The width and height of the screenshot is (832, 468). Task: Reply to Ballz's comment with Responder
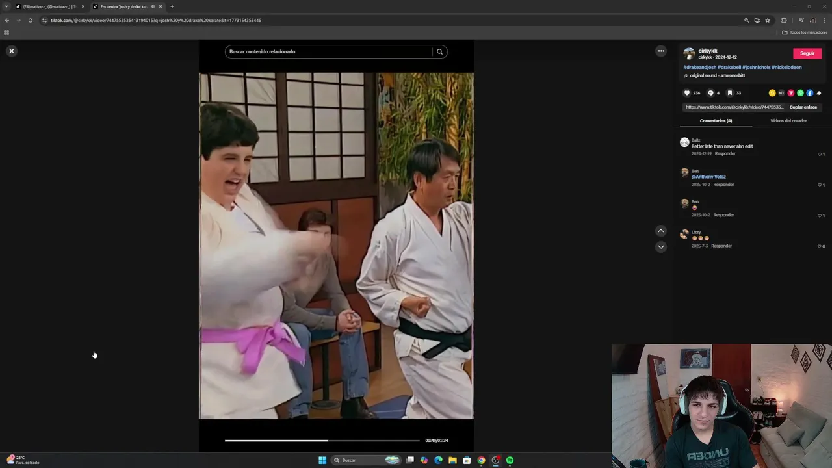[x=725, y=154]
